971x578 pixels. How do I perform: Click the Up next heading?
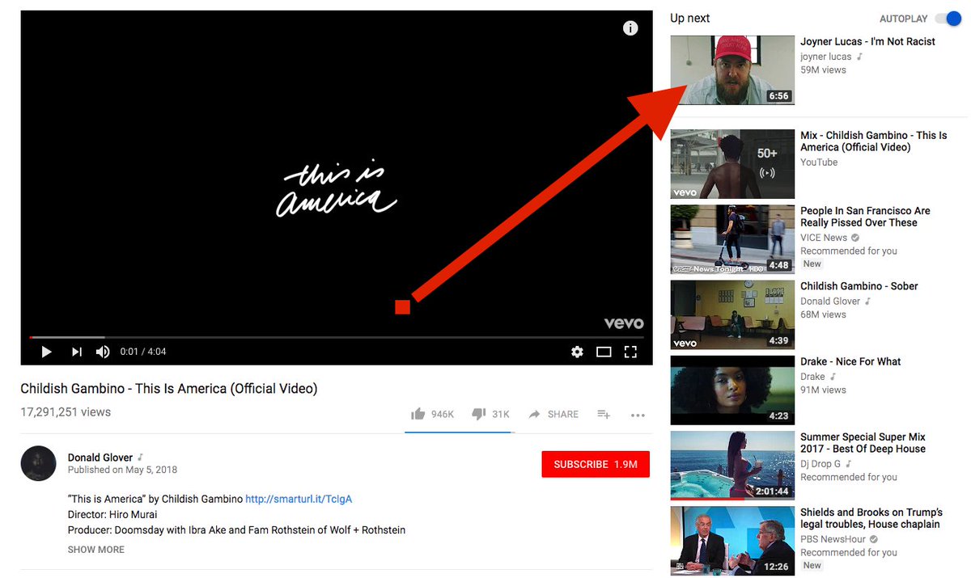point(689,18)
